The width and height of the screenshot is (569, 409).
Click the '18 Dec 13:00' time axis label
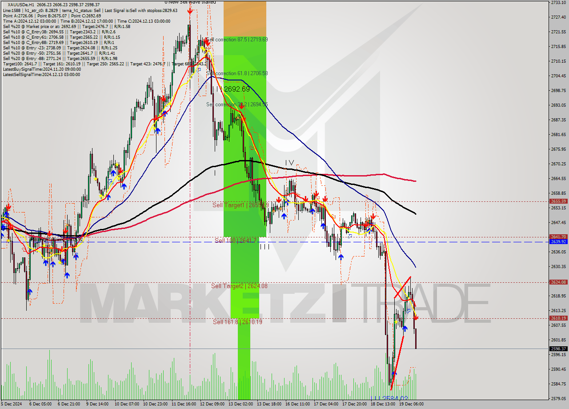[x=383, y=404]
